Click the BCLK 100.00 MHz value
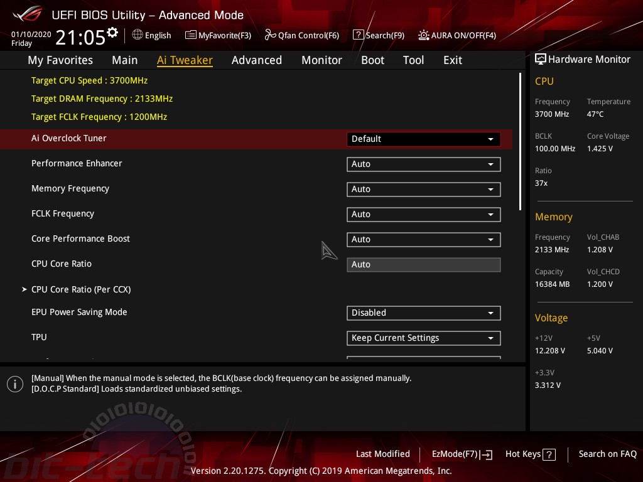 click(x=555, y=149)
